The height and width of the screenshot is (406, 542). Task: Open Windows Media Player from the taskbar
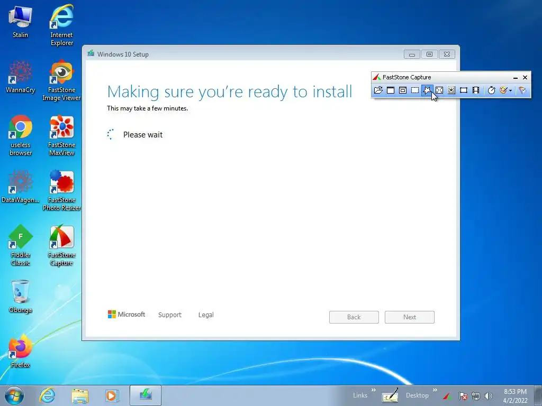tap(112, 395)
